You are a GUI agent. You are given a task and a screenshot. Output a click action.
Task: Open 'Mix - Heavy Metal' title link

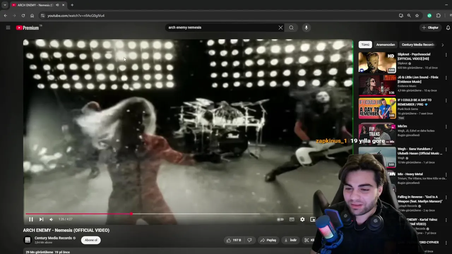[x=410, y=174]
